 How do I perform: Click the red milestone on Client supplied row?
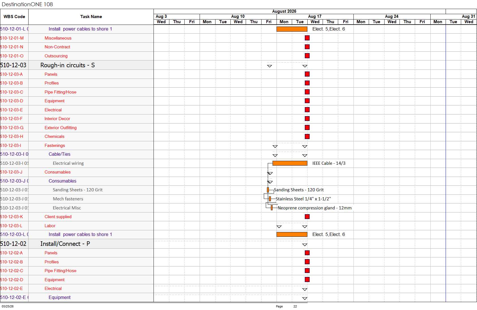[x=307, y=217]
